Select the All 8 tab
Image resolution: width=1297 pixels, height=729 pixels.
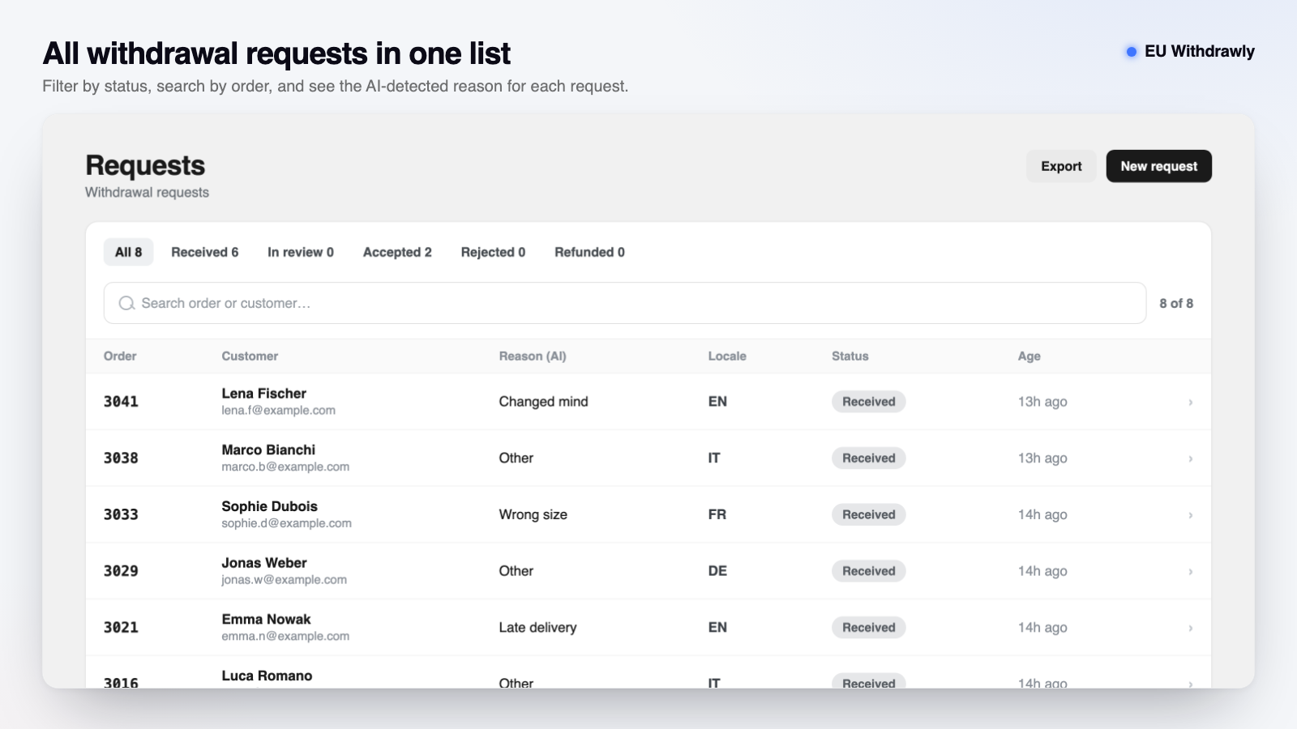click(128, 252)
